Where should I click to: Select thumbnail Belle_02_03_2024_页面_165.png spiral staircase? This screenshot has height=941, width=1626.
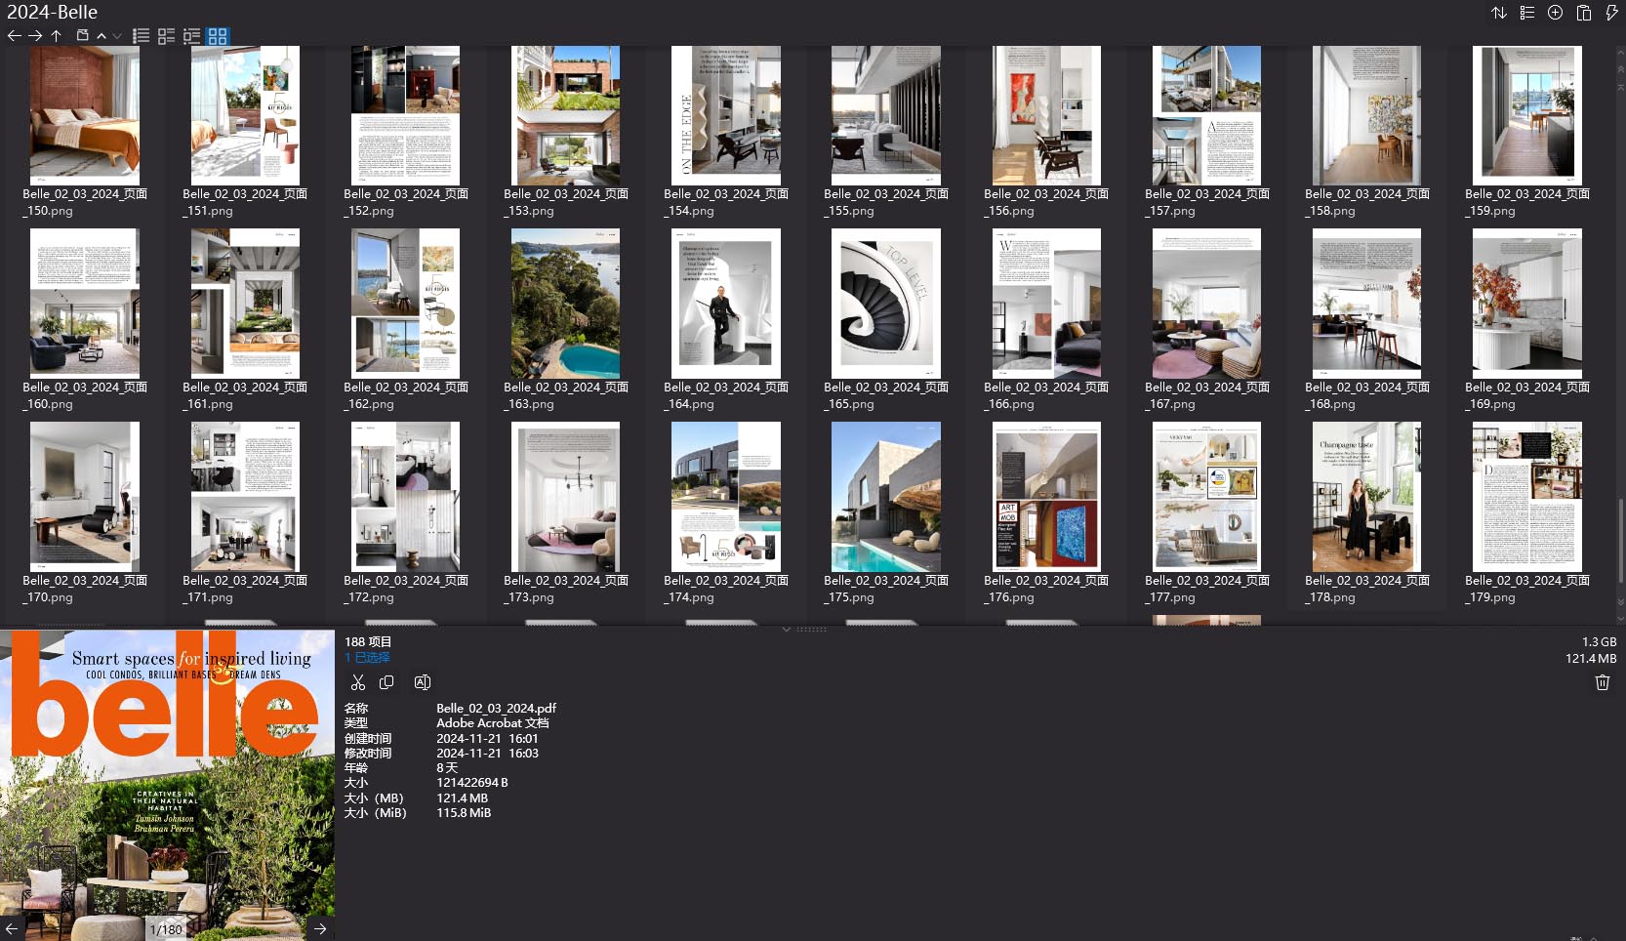(886, 304)
